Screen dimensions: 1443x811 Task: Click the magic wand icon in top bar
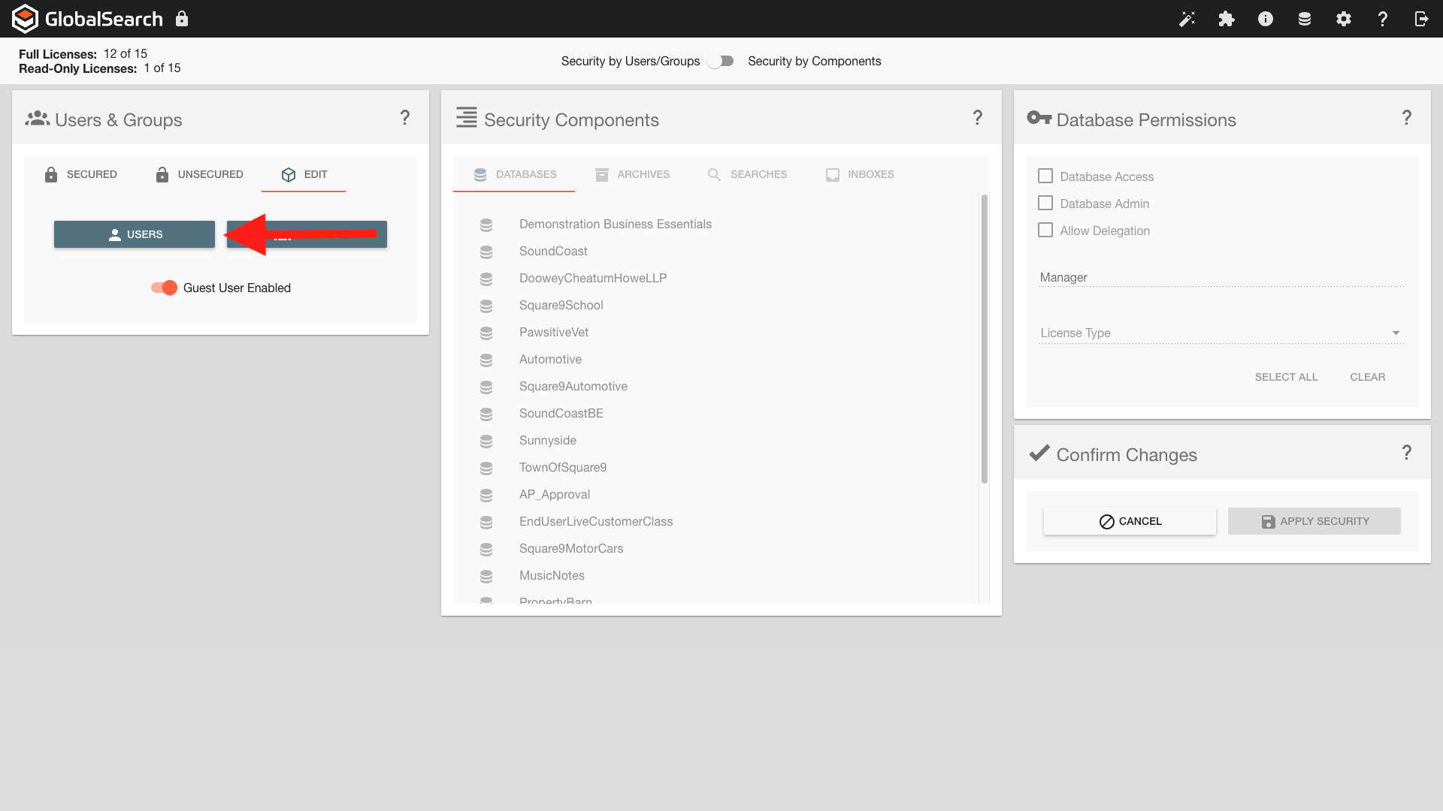(1187, 19)
